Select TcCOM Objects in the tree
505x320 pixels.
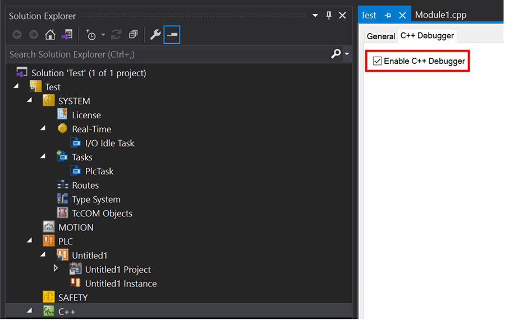[x=102, y=214]
